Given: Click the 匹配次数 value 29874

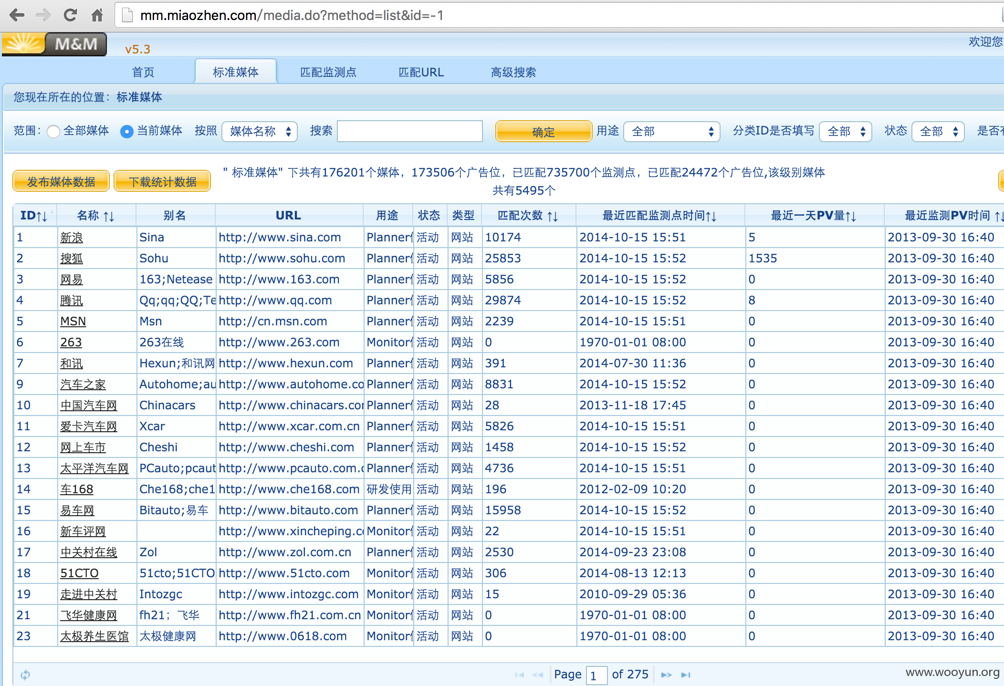Looking at the screenshot, I should (x=529, y=300).
